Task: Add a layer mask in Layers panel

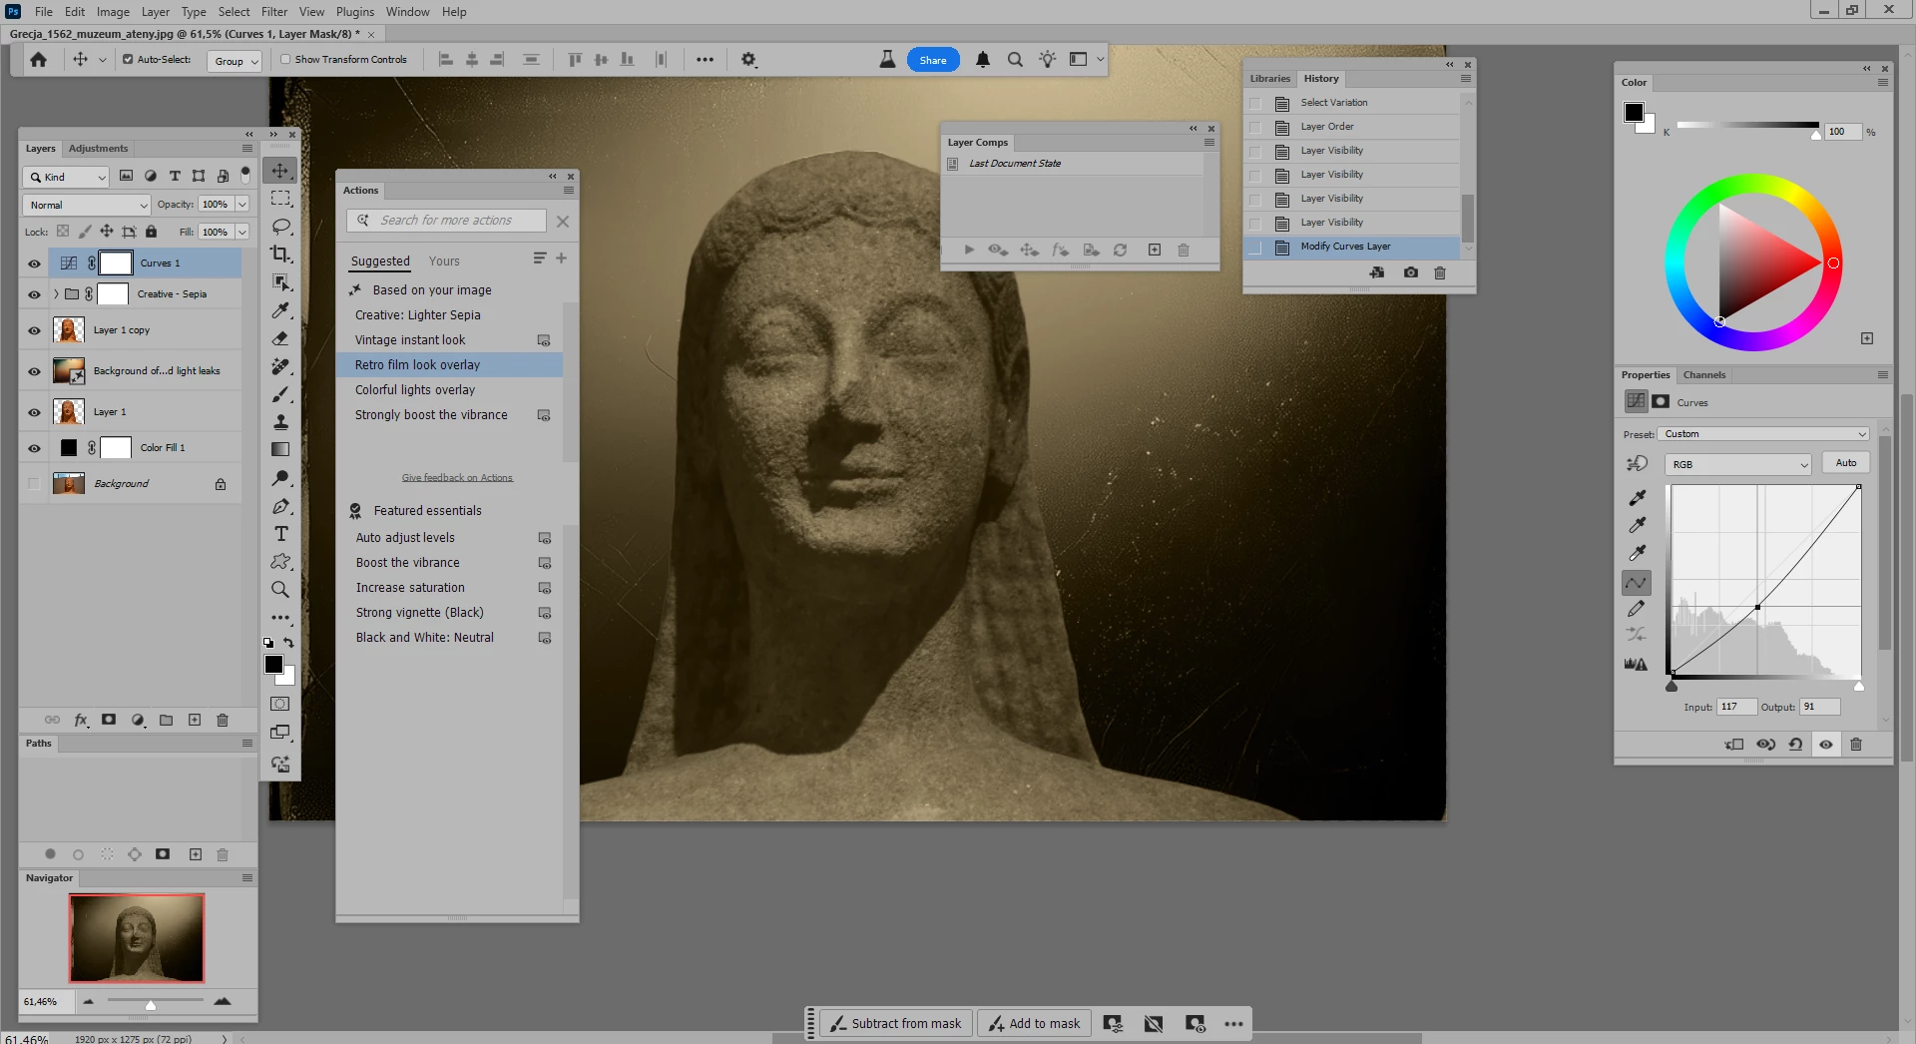Action: tap(109, 720)
